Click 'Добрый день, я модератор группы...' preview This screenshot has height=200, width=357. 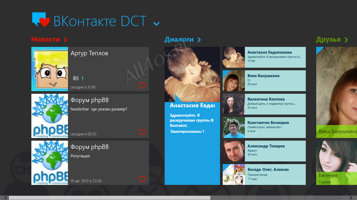(272, 104)
